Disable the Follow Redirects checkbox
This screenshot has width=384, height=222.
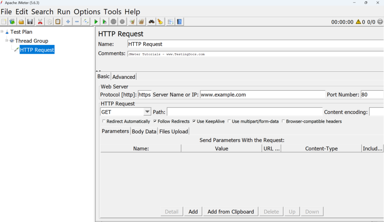154,121
